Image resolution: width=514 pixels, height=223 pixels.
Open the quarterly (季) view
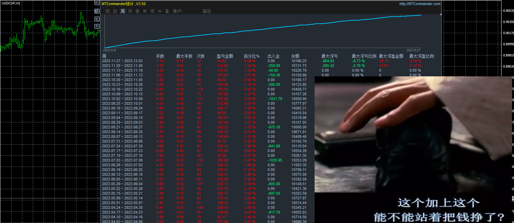tap(137, 11)
